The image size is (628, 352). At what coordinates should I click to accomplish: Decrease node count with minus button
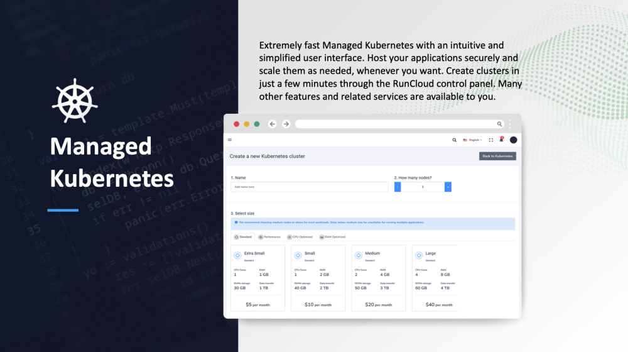tap(398, 187)
